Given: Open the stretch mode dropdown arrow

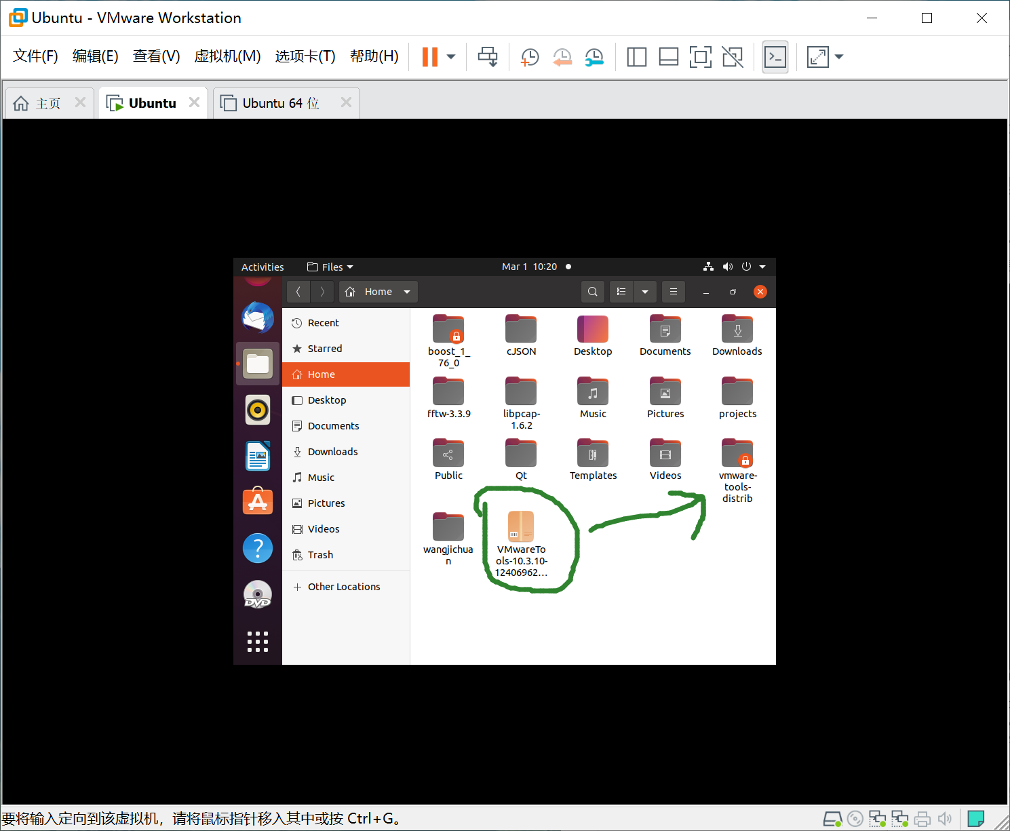Looking at the screenshot, I should (x=839, y=57).
